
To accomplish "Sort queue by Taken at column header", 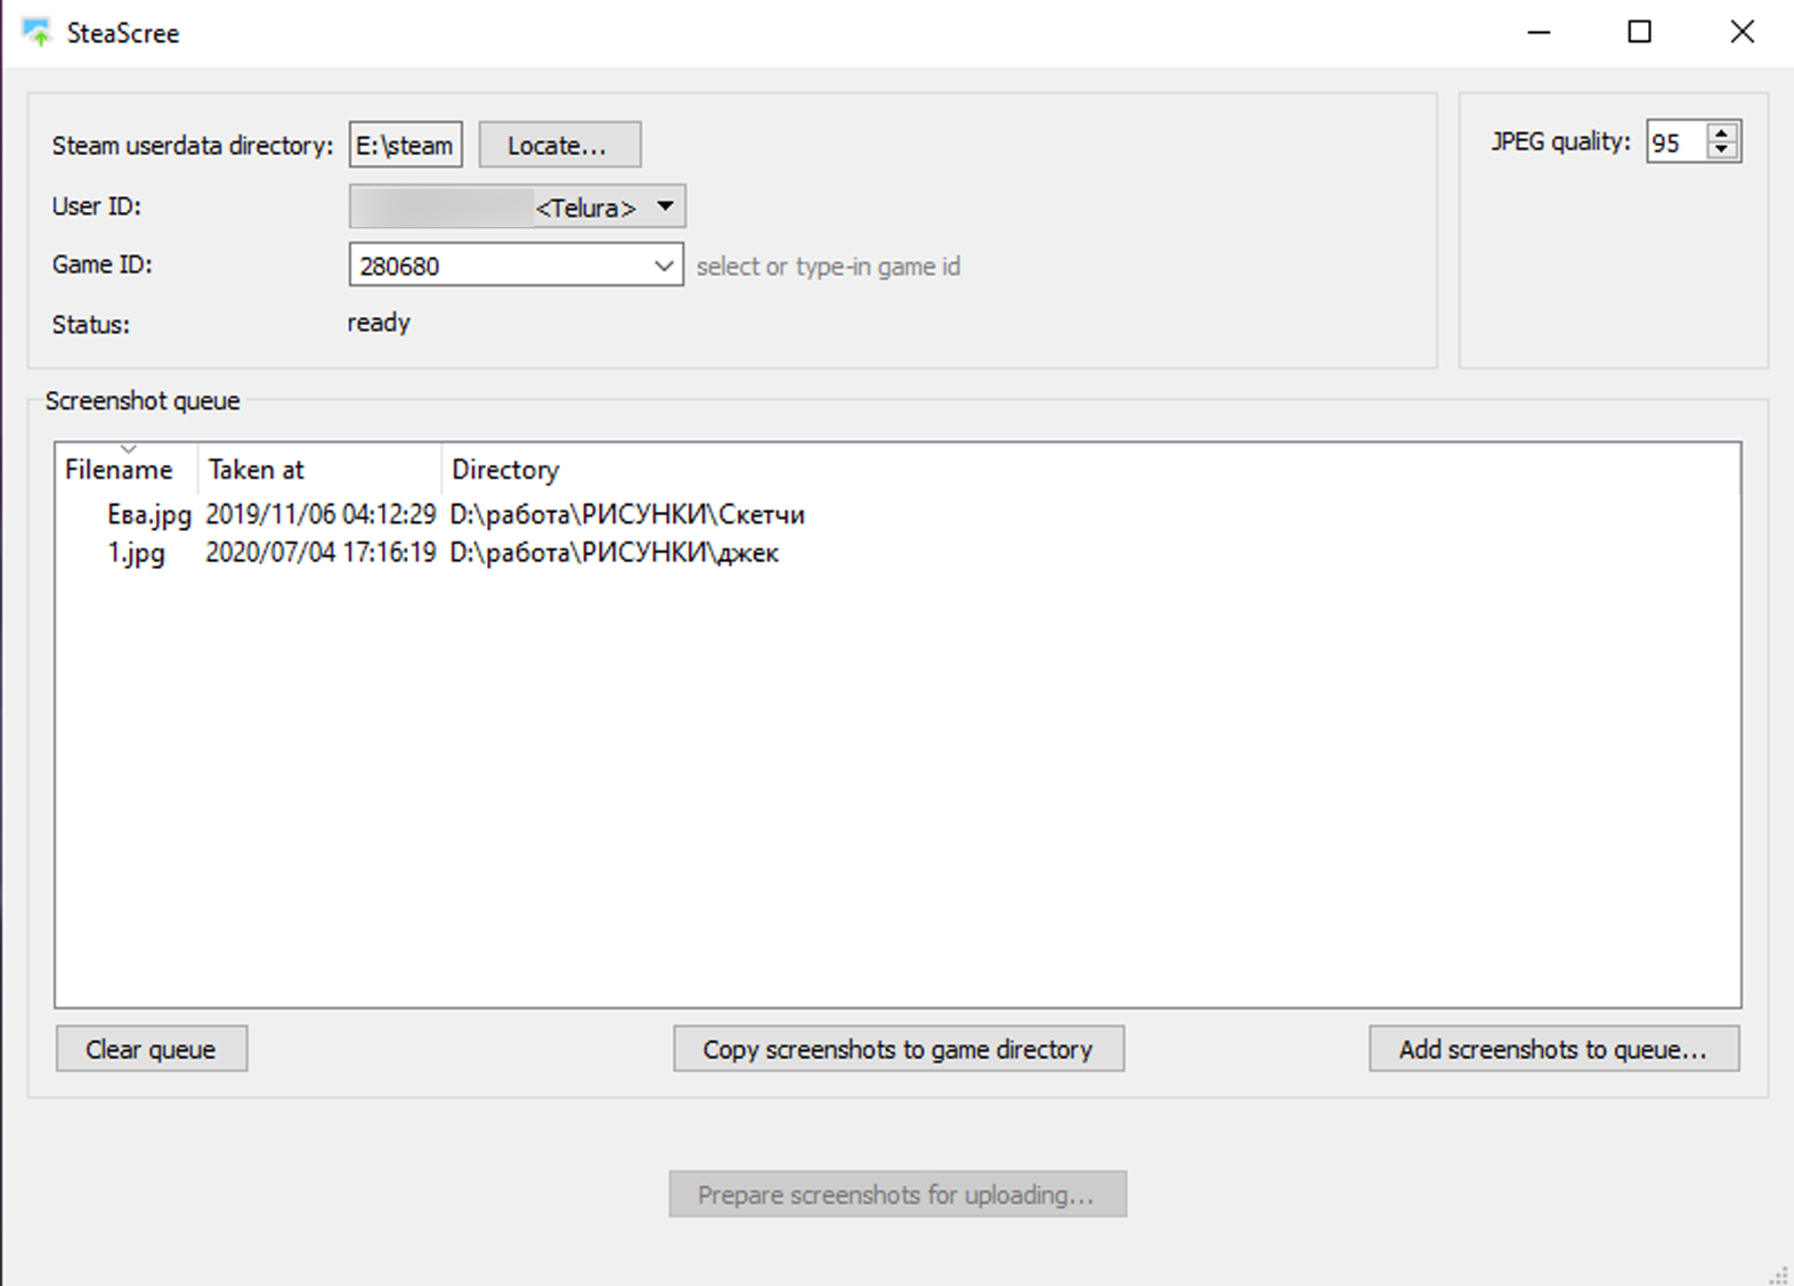I will [x=256, y=469].
